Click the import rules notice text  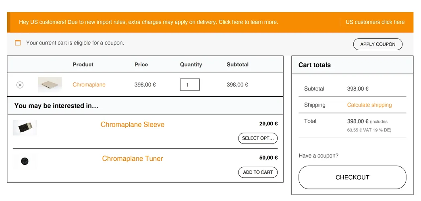click(148, 22)
